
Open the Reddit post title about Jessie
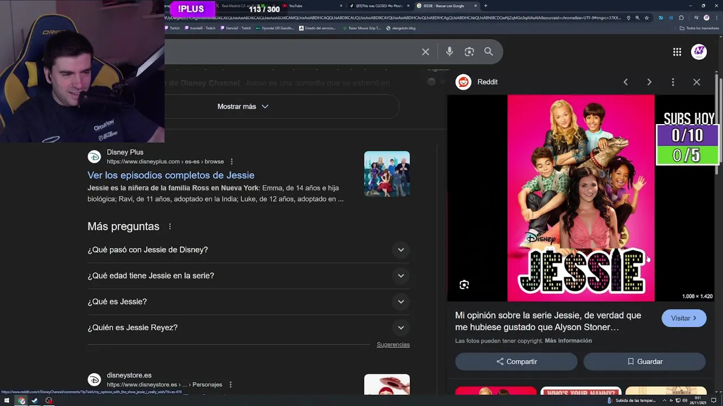click(548, 321)
